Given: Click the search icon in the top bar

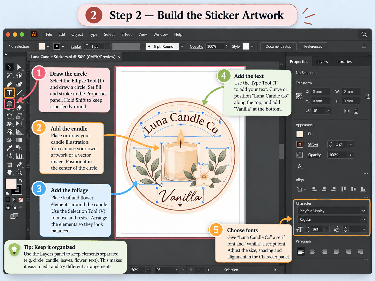Looking at the screenshot, I should coord(364,34).
